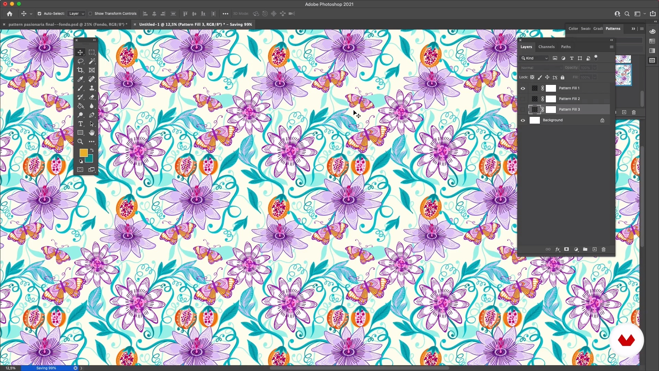Select the Paint Bucket tool
The width and height of the screenshot is (659, 371).
pyautogui.click(x=80, y=106)
